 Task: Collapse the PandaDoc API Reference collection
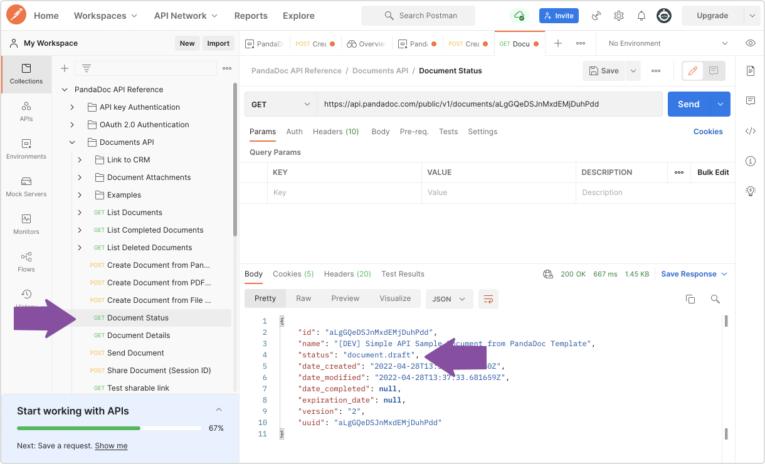[64, 90]
